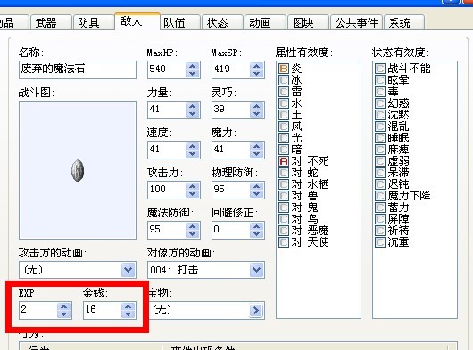Increase EXP with up arrow
Screen dimensions: 473x350
point(64,306)
